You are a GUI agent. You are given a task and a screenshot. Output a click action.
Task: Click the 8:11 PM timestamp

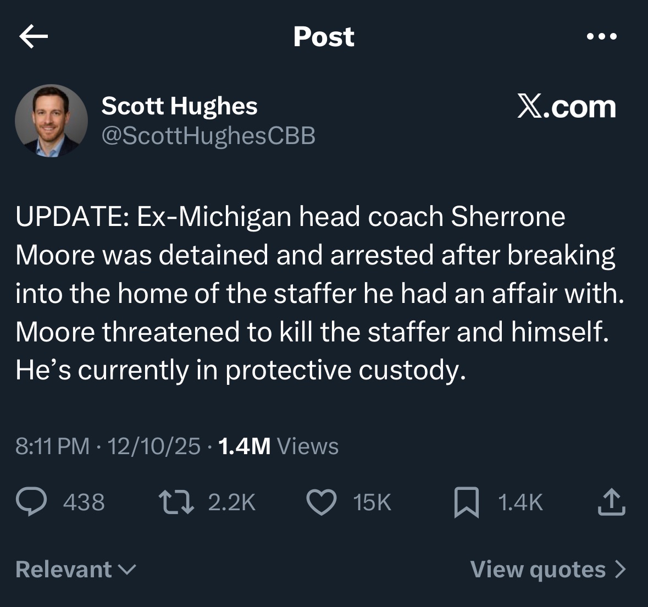point(52,446)
